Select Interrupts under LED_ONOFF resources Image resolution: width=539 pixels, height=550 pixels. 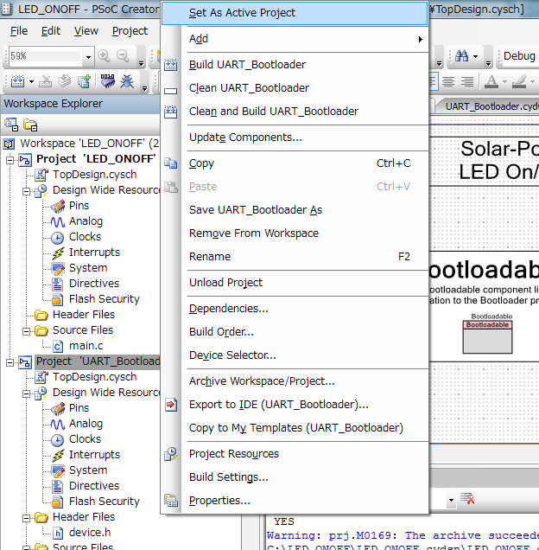[x=94, y=253]
